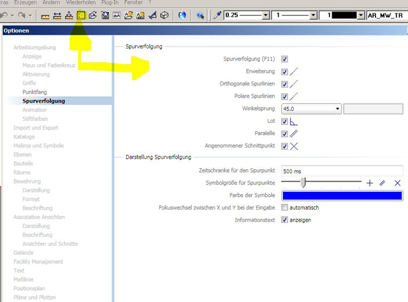The height and width of the screenshot is (302, 408).
Task: Select the double-slash Spurpunkt symbol
Action: click(x=382, y=183)
